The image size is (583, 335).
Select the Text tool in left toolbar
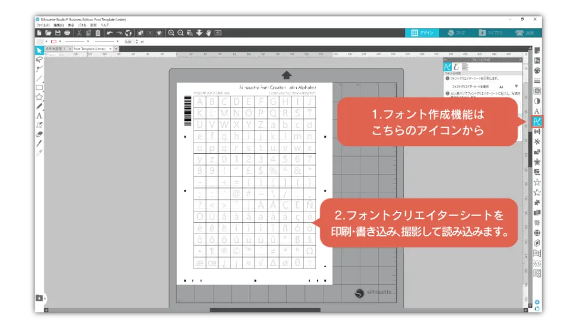click(39, 115)
